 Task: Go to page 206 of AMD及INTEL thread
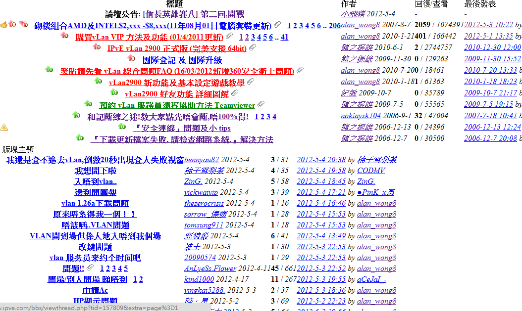click(x=335, y=26)
